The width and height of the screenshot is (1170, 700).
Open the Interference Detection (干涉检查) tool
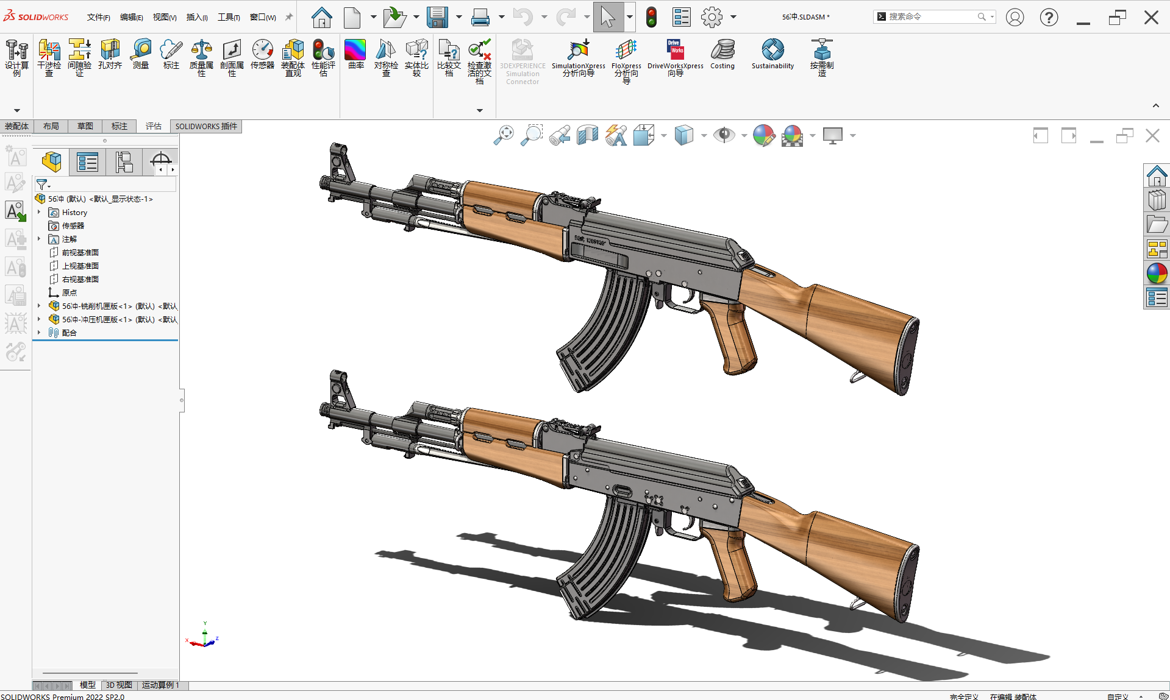49,58
